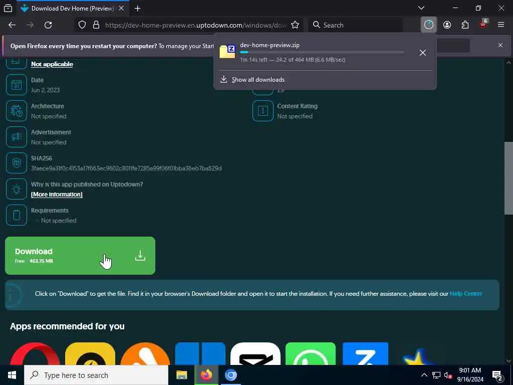The width and height of the screenshot is (513, 385).
Task: Click the dev-home-preview.zip file icon
Action: (x=227, y=52)
